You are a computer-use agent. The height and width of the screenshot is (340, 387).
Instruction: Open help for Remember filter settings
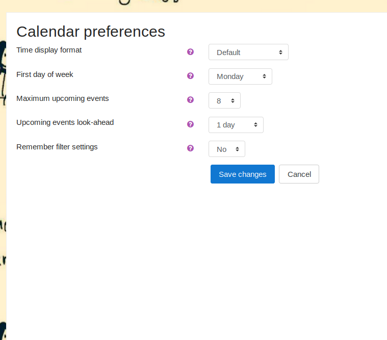point(190,148)
